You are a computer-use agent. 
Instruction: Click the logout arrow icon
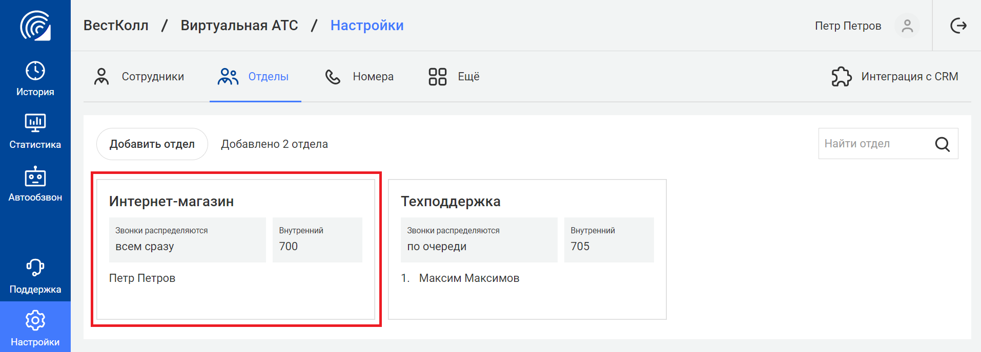click(x=958, y=26)
